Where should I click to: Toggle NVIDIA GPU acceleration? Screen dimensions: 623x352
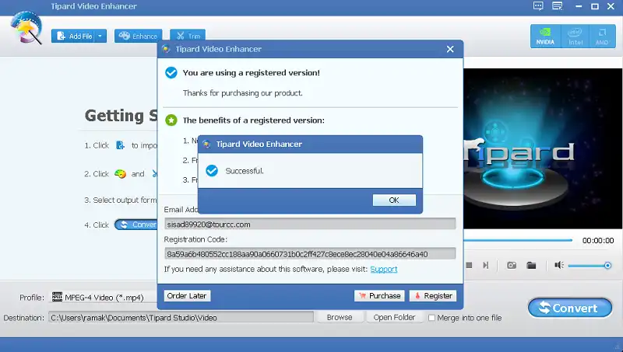click(545, 36)
